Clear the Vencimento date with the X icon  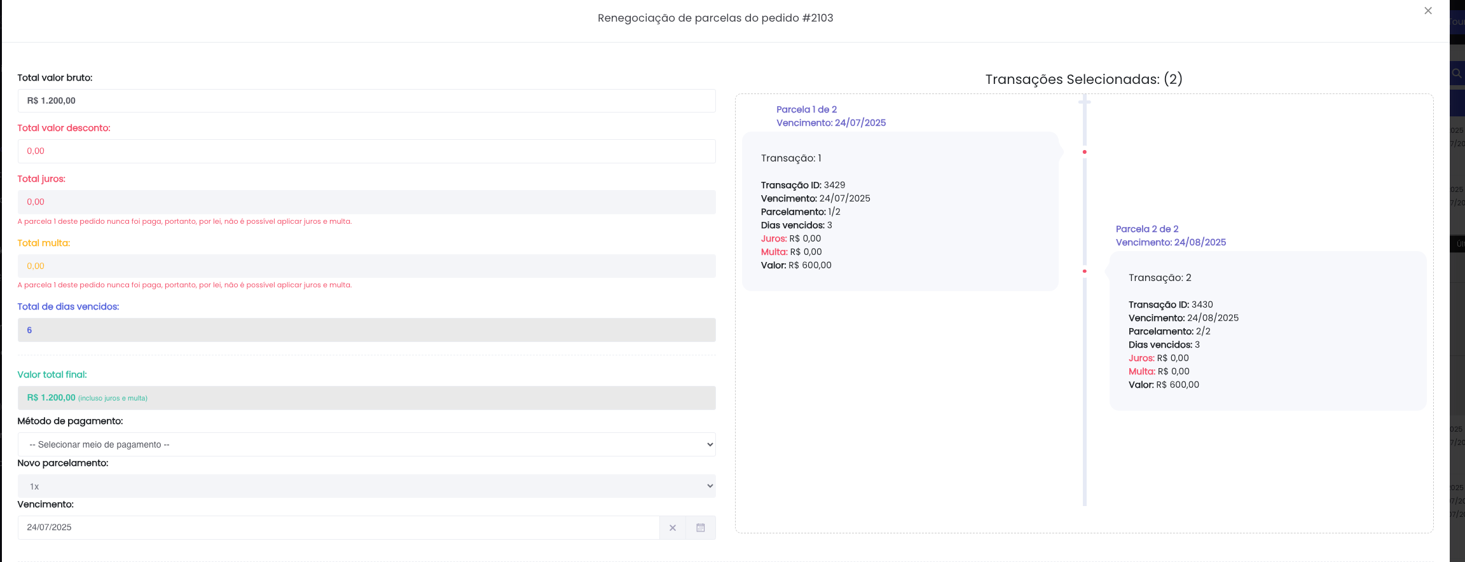tap(672, 528)
